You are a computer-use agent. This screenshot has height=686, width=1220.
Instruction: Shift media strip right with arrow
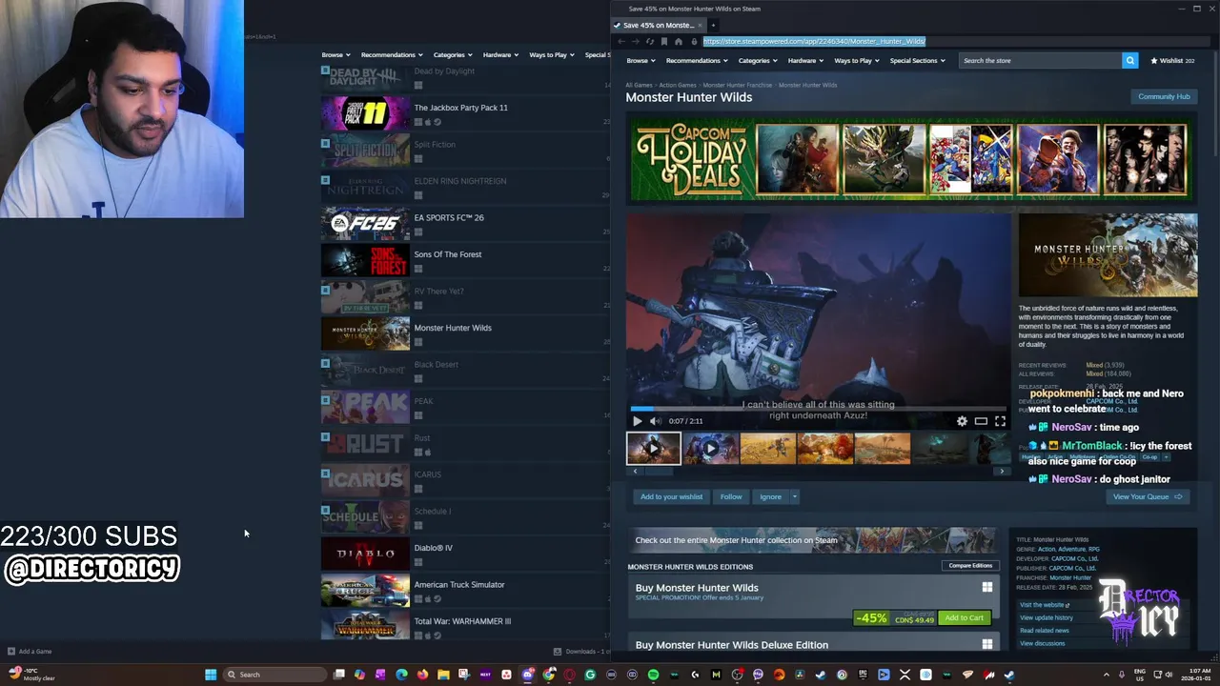pyautogui.click(x=1001, y=471)
